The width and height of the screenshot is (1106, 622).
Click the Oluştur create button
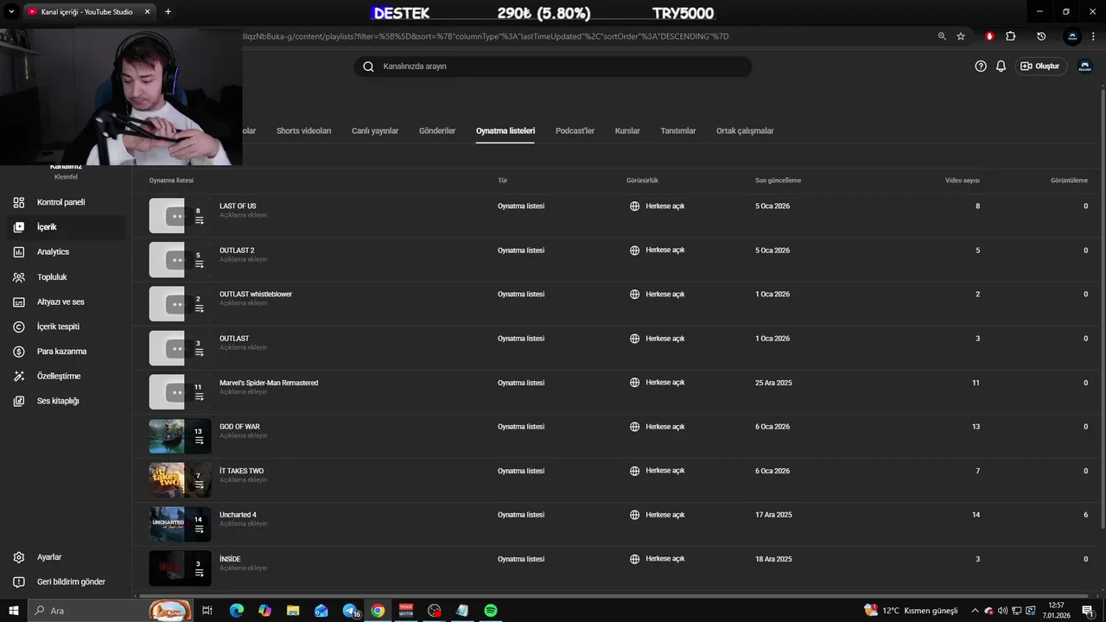point(1040,66)
